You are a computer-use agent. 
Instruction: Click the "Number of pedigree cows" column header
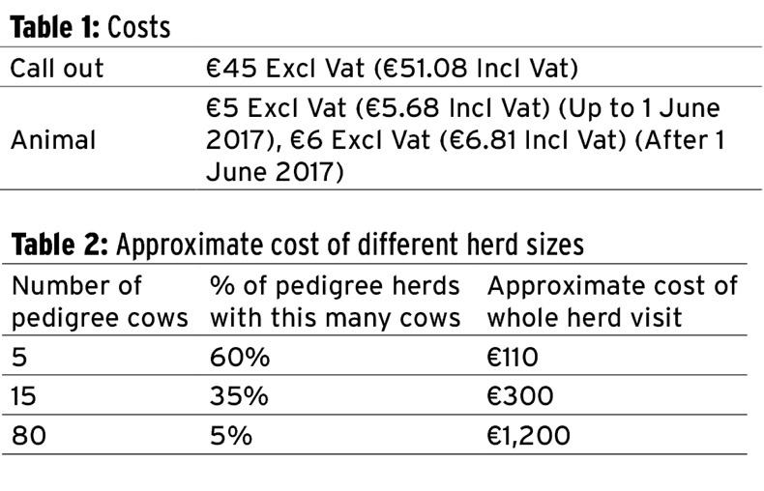tap(100, 302)
